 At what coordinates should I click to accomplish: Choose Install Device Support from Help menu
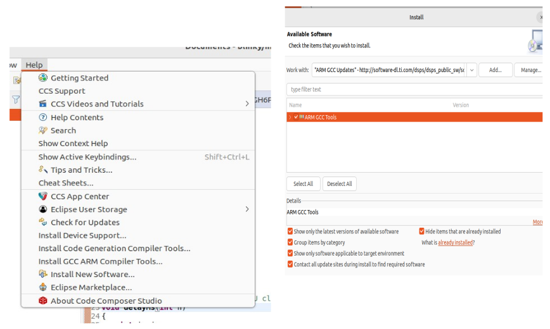pos(82,235)
